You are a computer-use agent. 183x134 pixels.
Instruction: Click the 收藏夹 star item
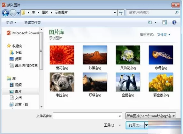coord(14,46)
